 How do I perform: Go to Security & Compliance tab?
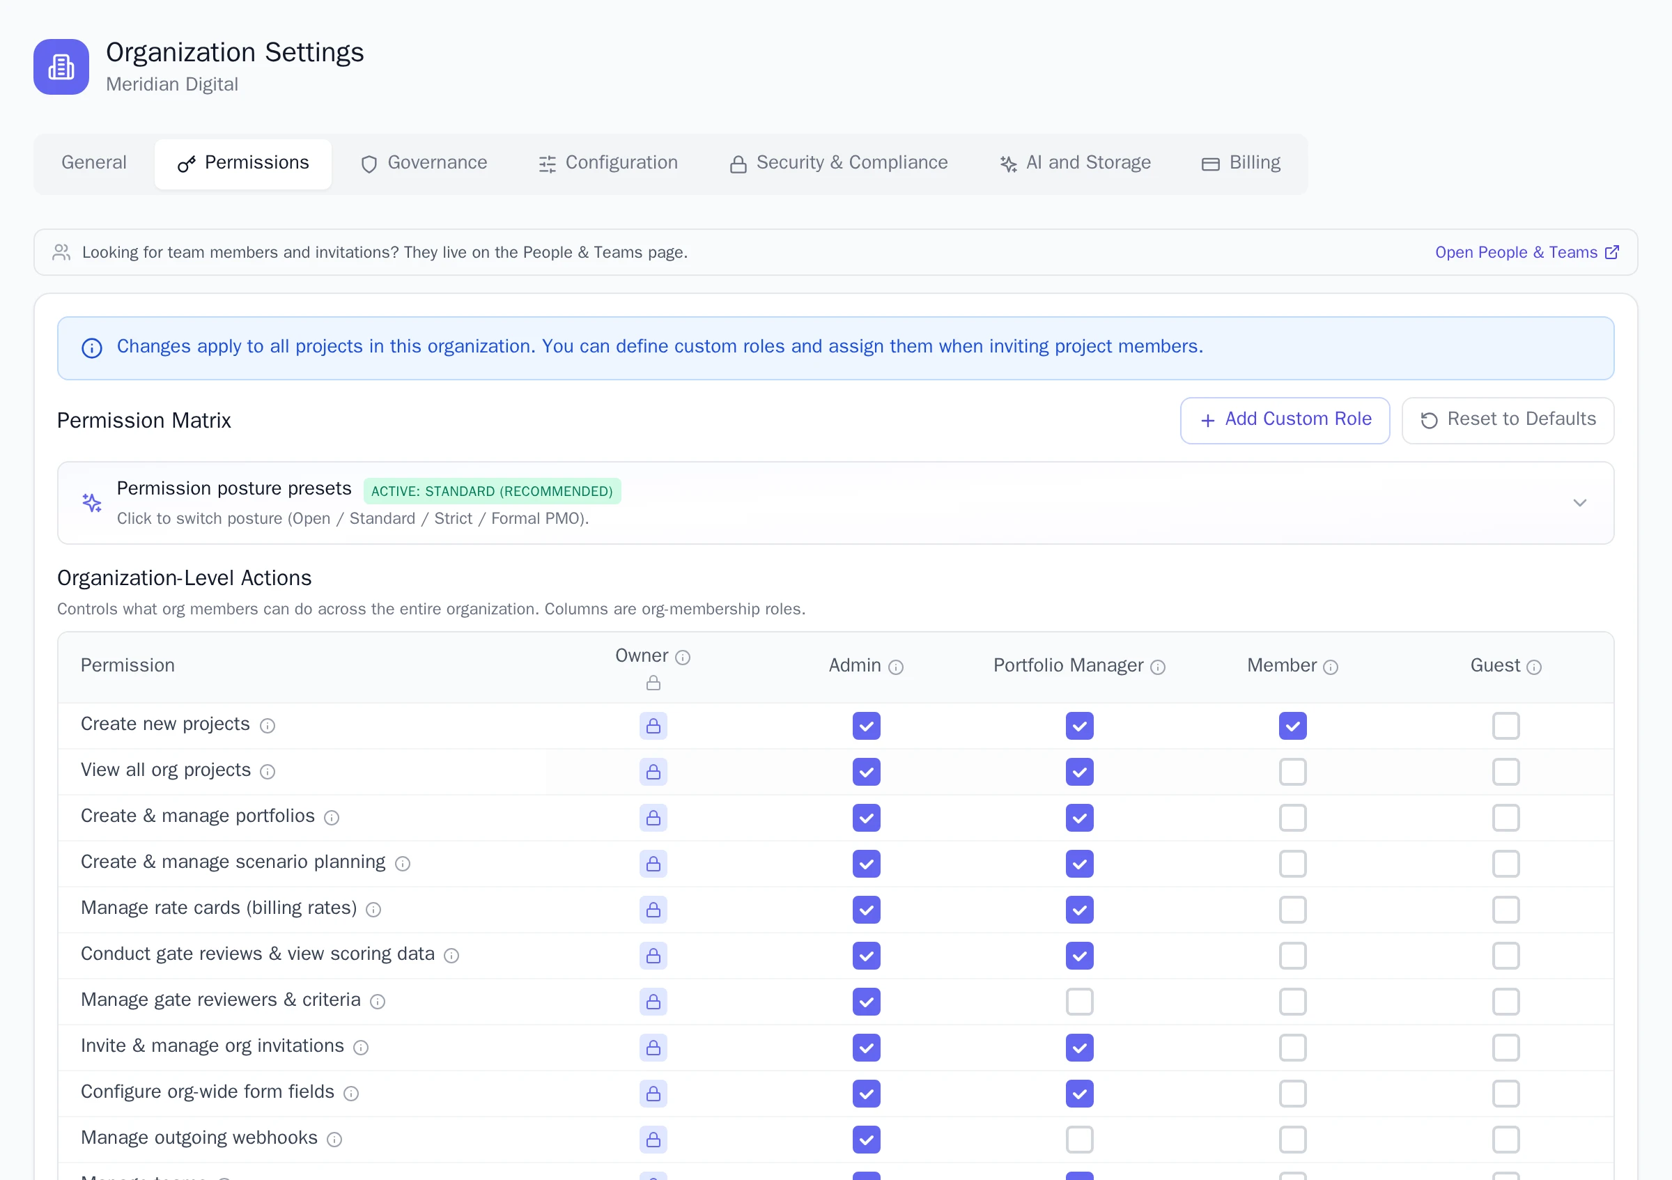point(839,164)
